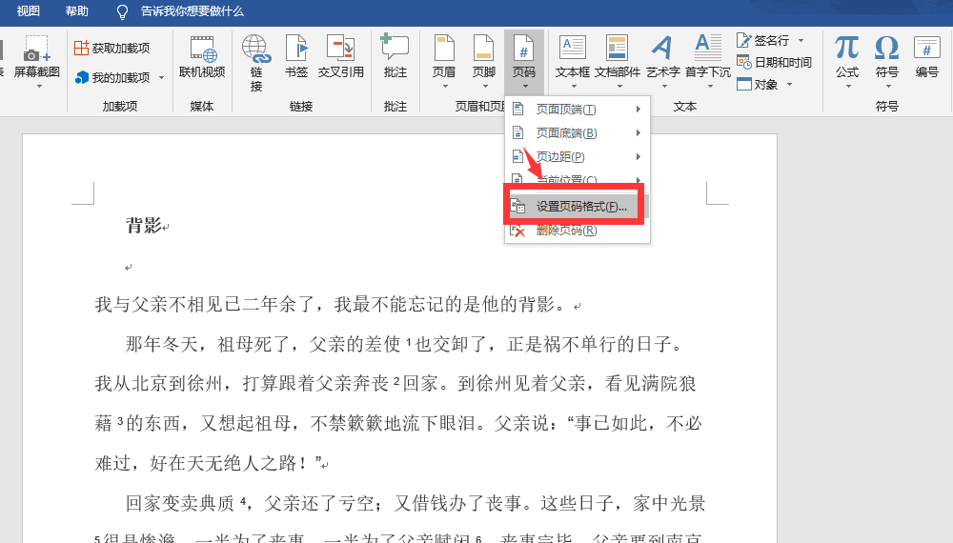Click the line starting 回家变卖典质
The width and height of the screenshot is (953, 543).
tap(416, 504)
